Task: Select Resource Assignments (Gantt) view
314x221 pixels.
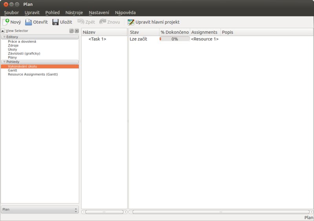Action: (x=33, y=74)
